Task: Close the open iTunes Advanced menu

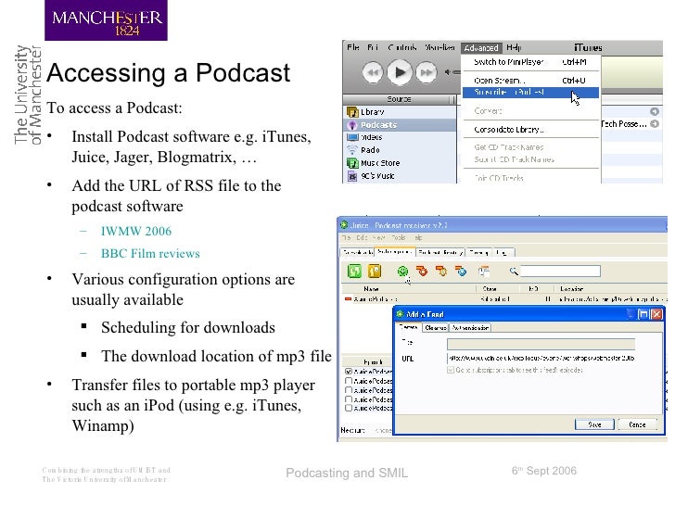Action: (x=481, y=48)
